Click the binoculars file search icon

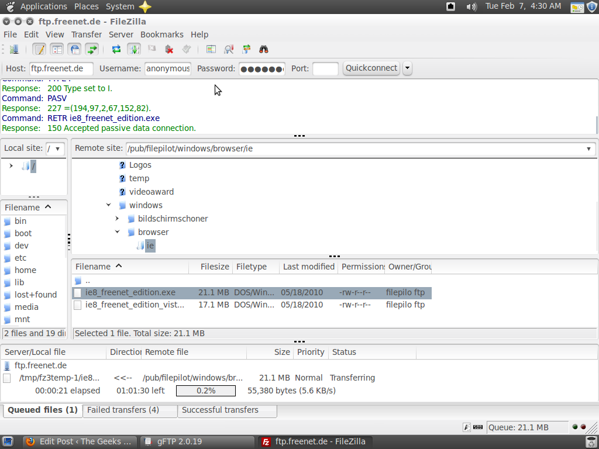[x=264, y=49]
